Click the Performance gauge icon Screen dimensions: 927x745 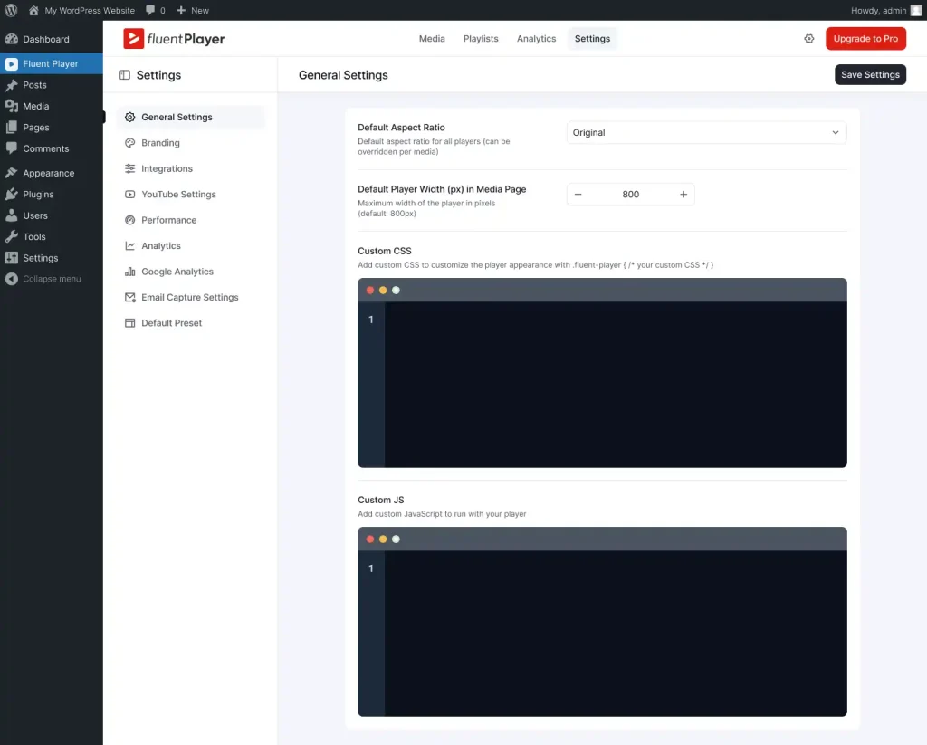[129, 220]
